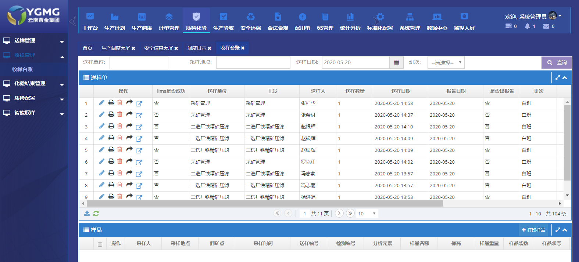Click the print icon in row 2
The width and height of the screenshot is (579, 262).
(x=111, y=114)
